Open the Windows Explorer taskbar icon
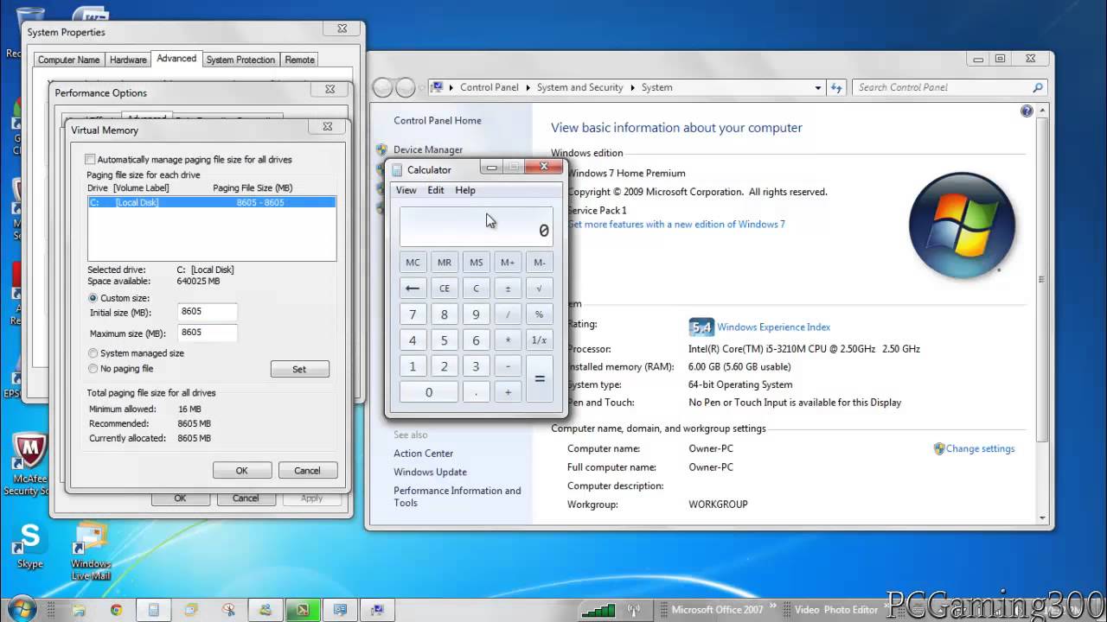This screenshot has height=622, width=1107. (79, 610)
